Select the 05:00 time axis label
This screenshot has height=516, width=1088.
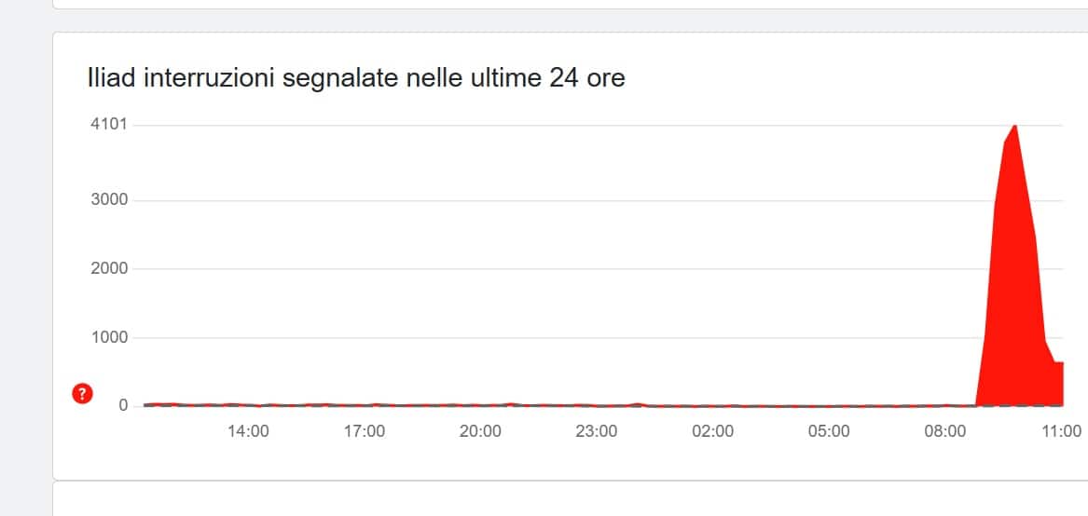pos(829,432)
